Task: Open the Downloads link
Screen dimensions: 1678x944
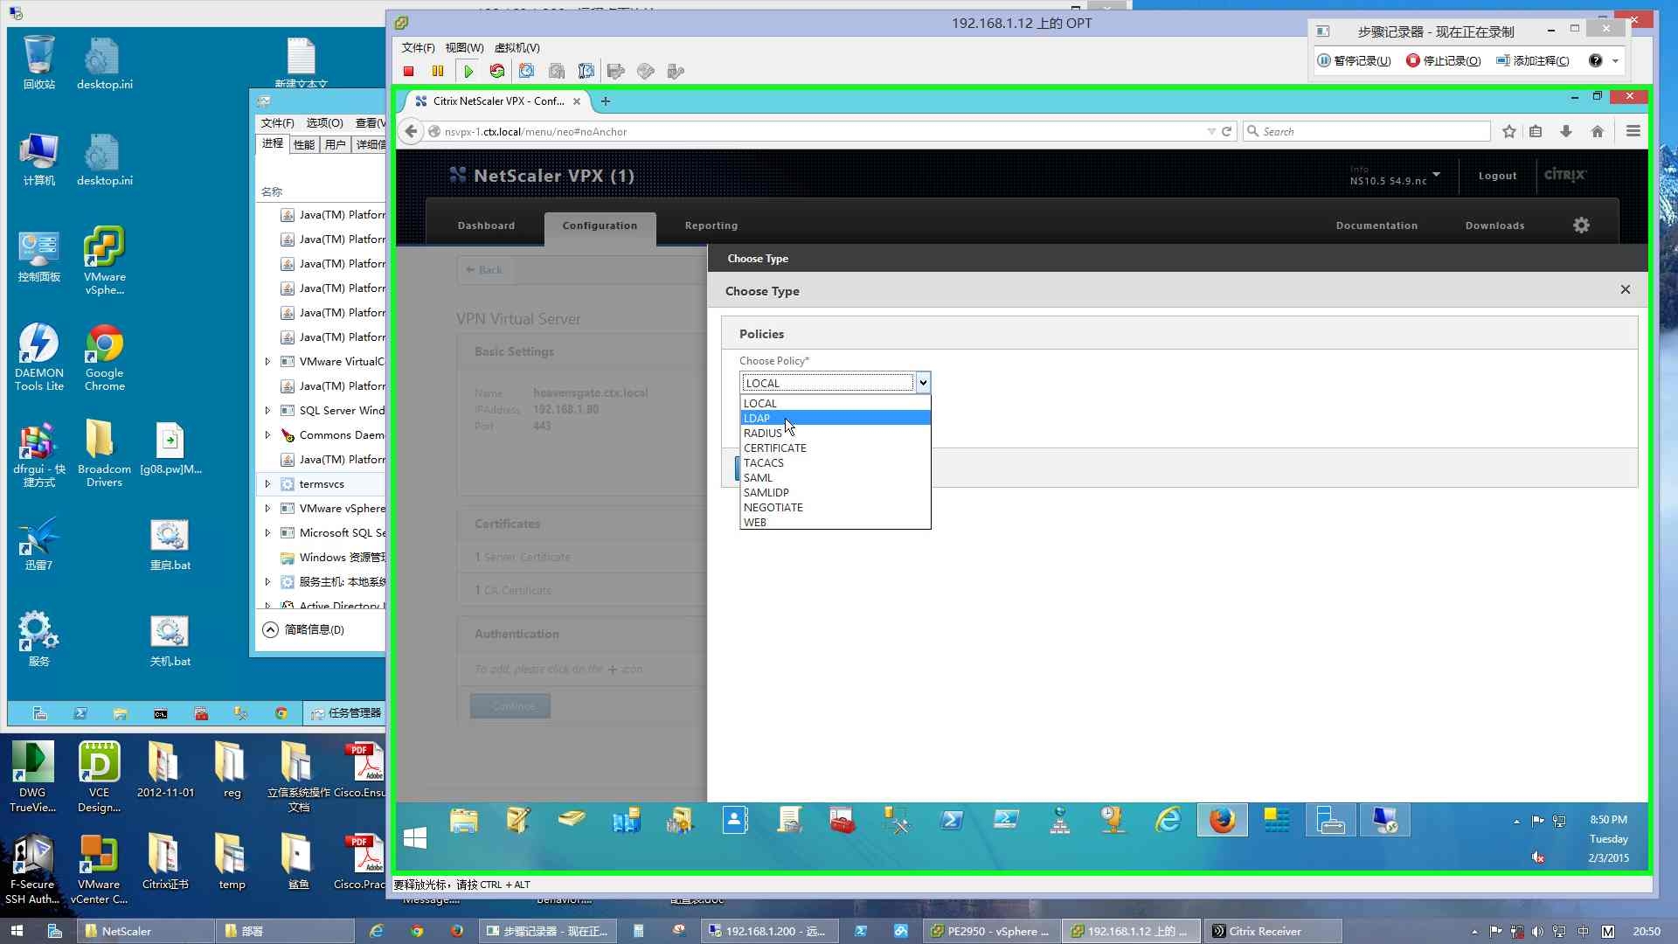Action: (1494, 226)
